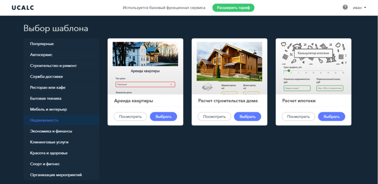Select Мебель и интерьер category
Image resolution: width=378 pixels, height=184 pixels.
coord(61,109)
